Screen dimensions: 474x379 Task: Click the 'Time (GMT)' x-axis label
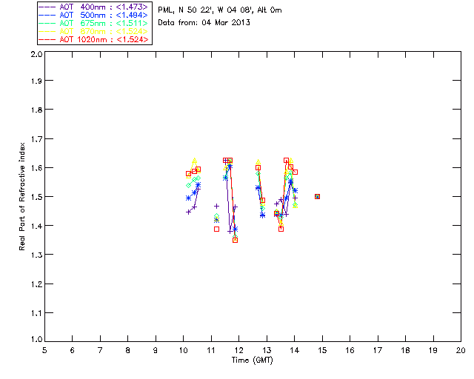(253, 360)
